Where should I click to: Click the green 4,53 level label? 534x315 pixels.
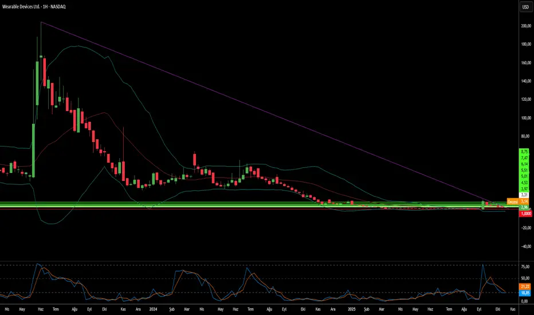pyautogui.click(x=524, y=183)
